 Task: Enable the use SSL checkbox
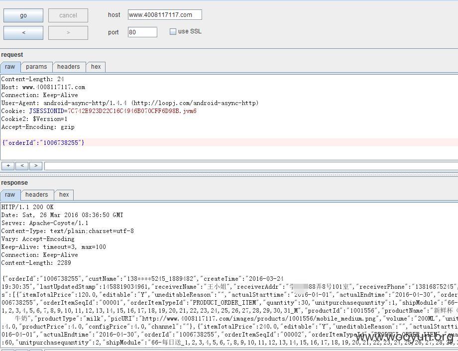click(x=173, y=31)
